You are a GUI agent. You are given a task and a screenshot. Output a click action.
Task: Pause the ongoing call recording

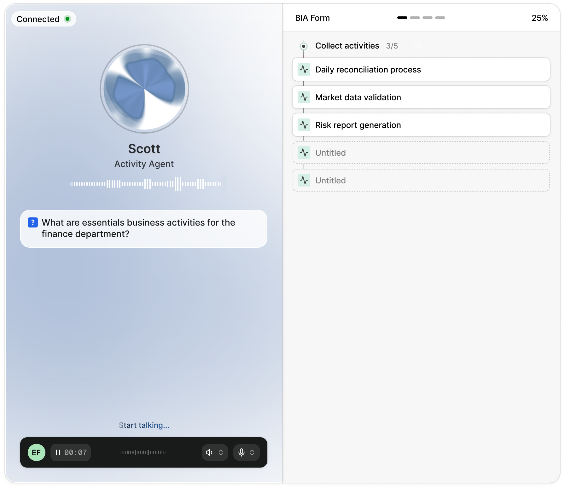coord(58,452)
